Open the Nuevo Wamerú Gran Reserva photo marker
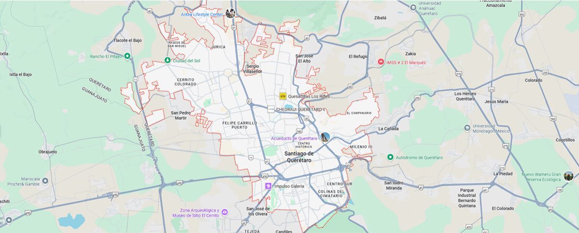 (569, 176)
